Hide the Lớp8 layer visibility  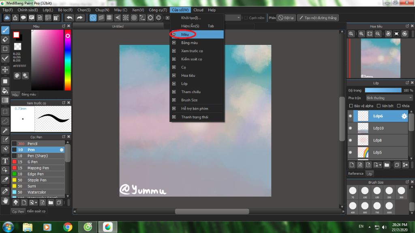tap(351, 140)
